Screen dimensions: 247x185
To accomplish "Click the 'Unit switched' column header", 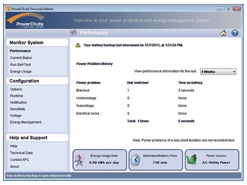I will (x=138, y=83).
